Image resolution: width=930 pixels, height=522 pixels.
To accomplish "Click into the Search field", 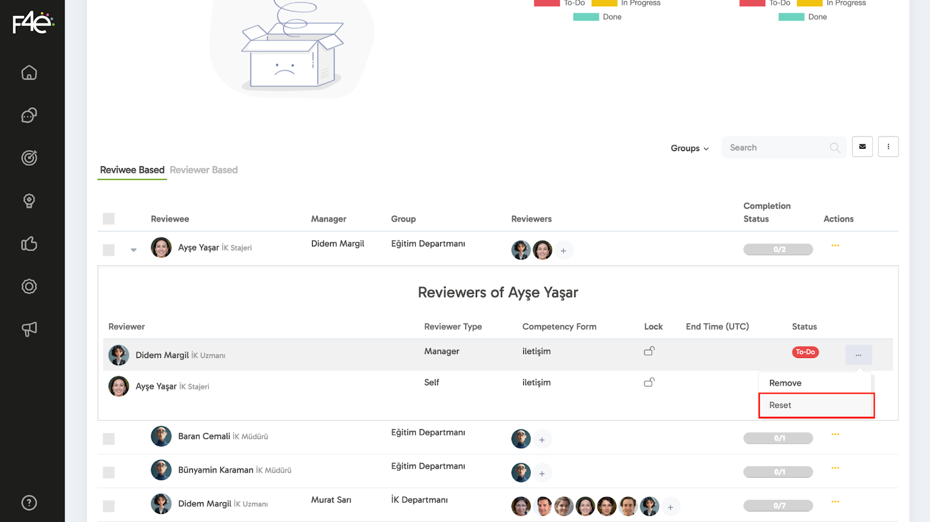I will click(x=776, y=148).
